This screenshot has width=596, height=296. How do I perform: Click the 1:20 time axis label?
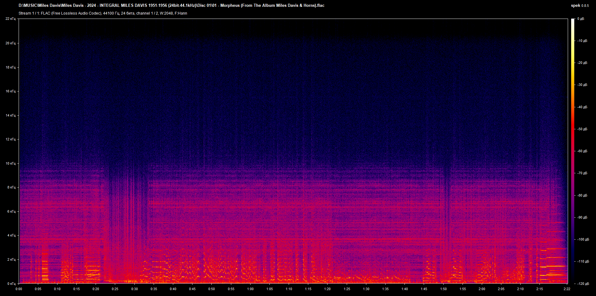(x=327, y=289)
